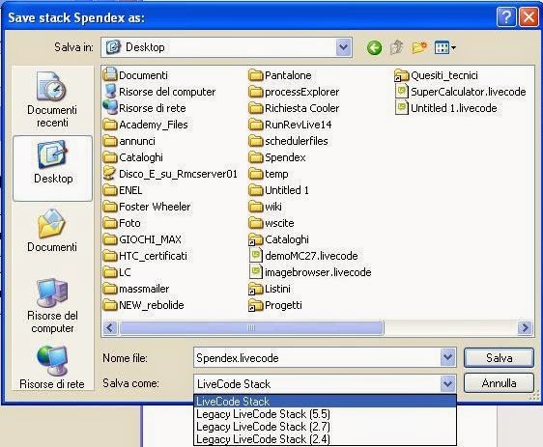The width and height of the screenshot is (543, 447).
Task: Select the RunRevLive14 folder
Action: [291, 125]
